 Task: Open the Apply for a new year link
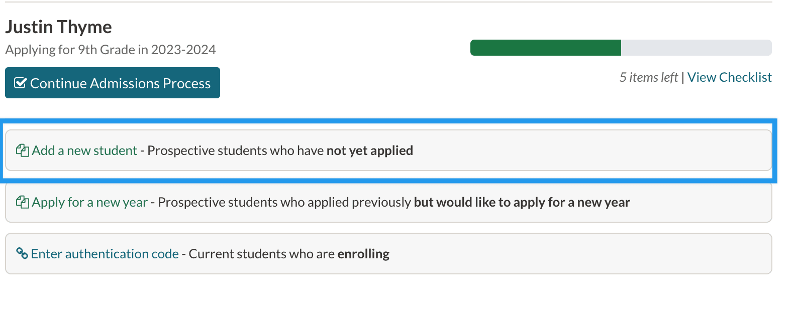tap(89, 202)
